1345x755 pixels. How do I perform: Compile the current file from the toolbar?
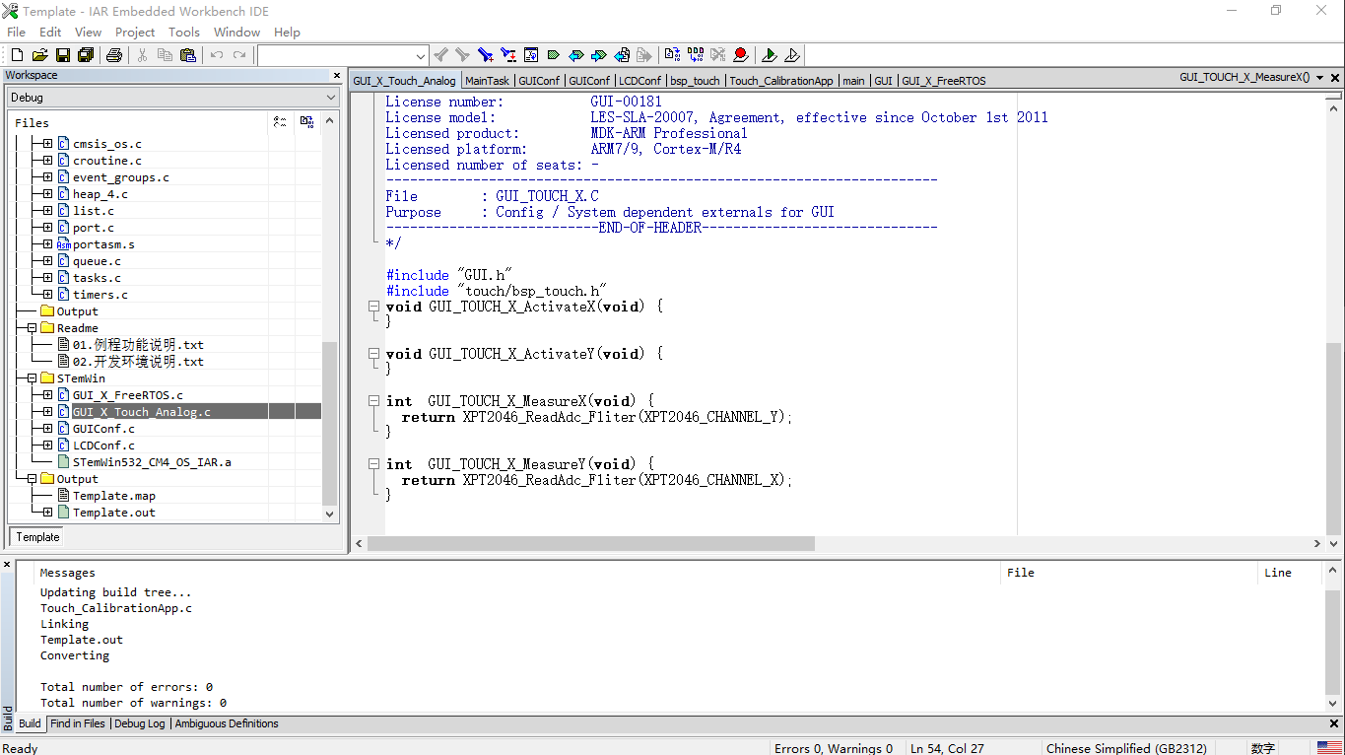[673, 55]
